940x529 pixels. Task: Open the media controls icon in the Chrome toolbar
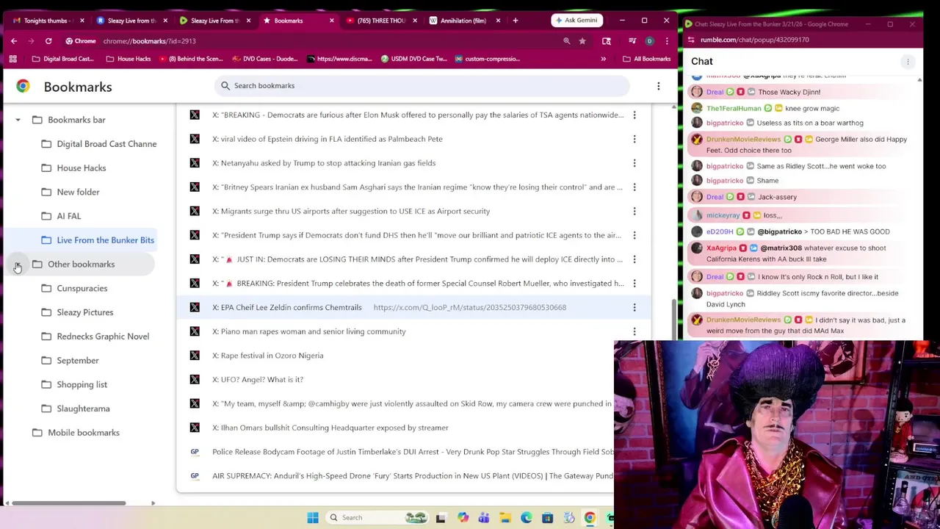pos(632,41)
